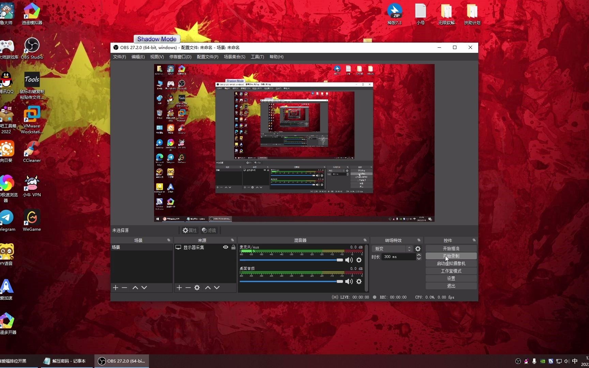Open transition properties gear icon
589x368 pixels.
[x=418, y=249]
